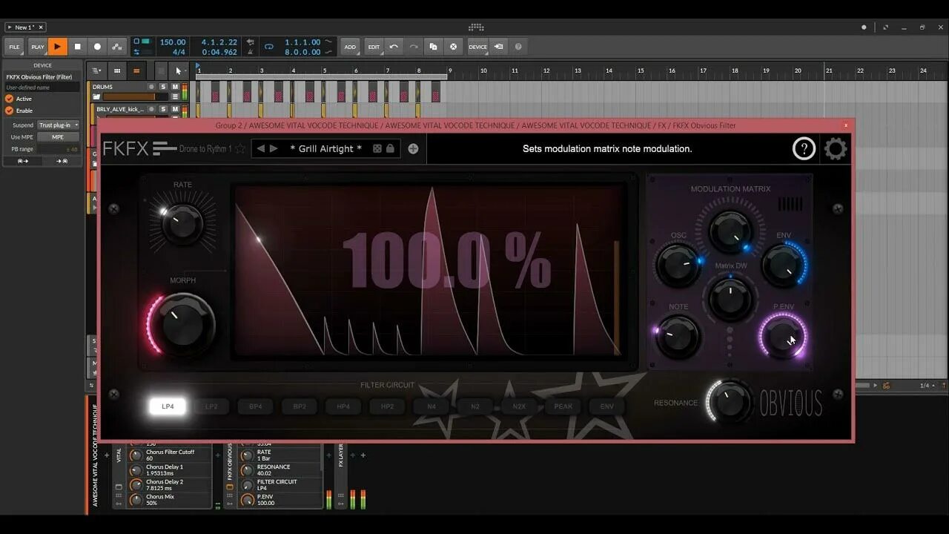Select the LP4 filter circuit button

pyautogui.click(x=168, y=406)
